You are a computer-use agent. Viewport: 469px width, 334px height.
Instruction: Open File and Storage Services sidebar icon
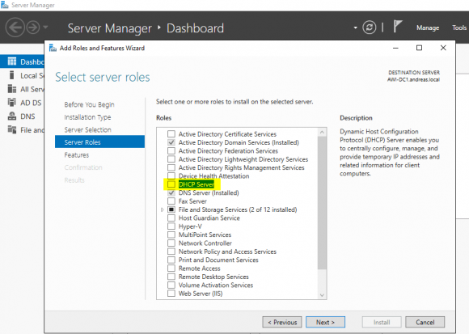coord(12,129)
